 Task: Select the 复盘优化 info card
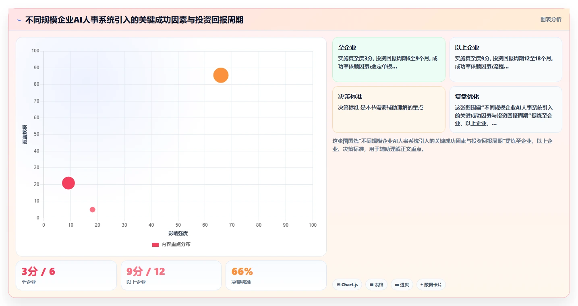coord(505,110)
